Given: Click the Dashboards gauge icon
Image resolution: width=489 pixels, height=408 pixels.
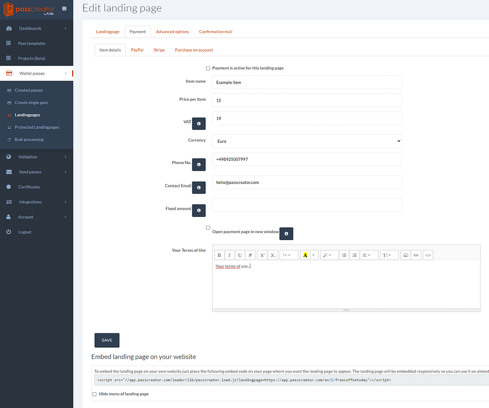Looking at the screenshot, I should 9,28.
